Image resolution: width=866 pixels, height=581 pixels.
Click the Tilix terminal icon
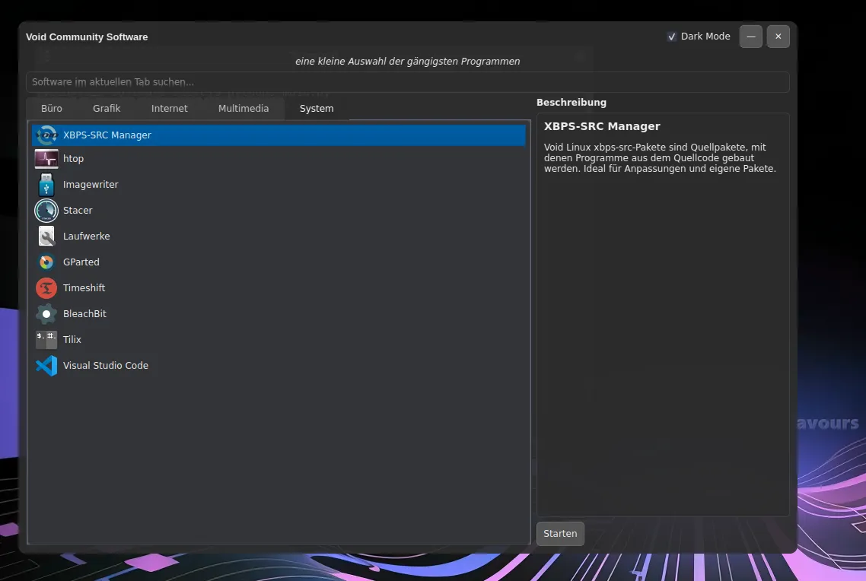pos(46,340)
